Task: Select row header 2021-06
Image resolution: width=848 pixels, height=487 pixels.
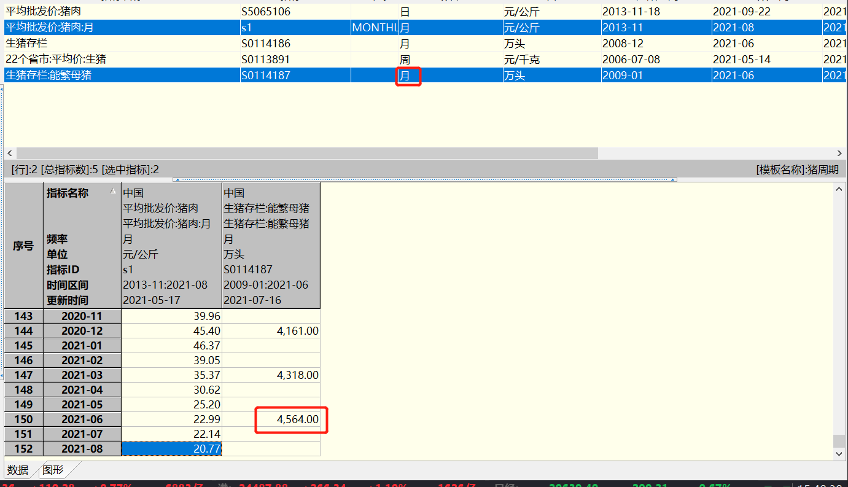Action: click(x=82, y=419)
